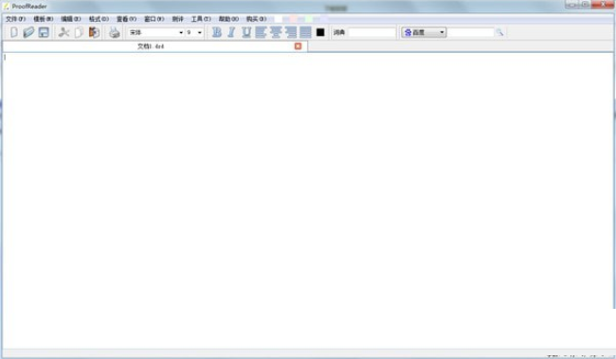Click the magnifier search icon
This screenshot has height=359, width=616.
coord(499,32)
